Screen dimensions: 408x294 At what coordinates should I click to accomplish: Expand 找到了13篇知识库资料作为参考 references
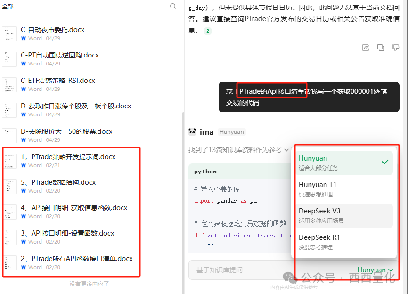tap(238, 150)
